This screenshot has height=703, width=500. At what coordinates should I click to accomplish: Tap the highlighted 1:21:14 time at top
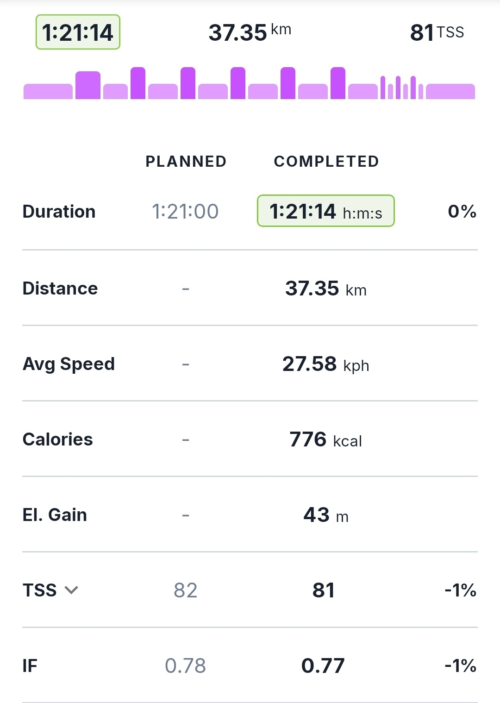click(78, 32)
